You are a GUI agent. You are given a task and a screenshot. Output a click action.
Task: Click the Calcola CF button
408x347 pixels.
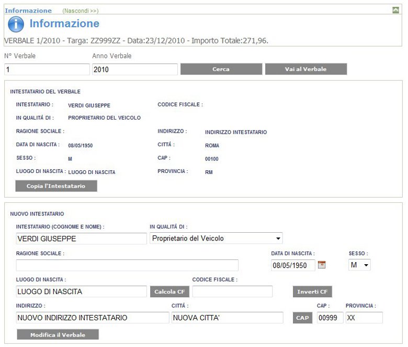(x=169, y=292)
